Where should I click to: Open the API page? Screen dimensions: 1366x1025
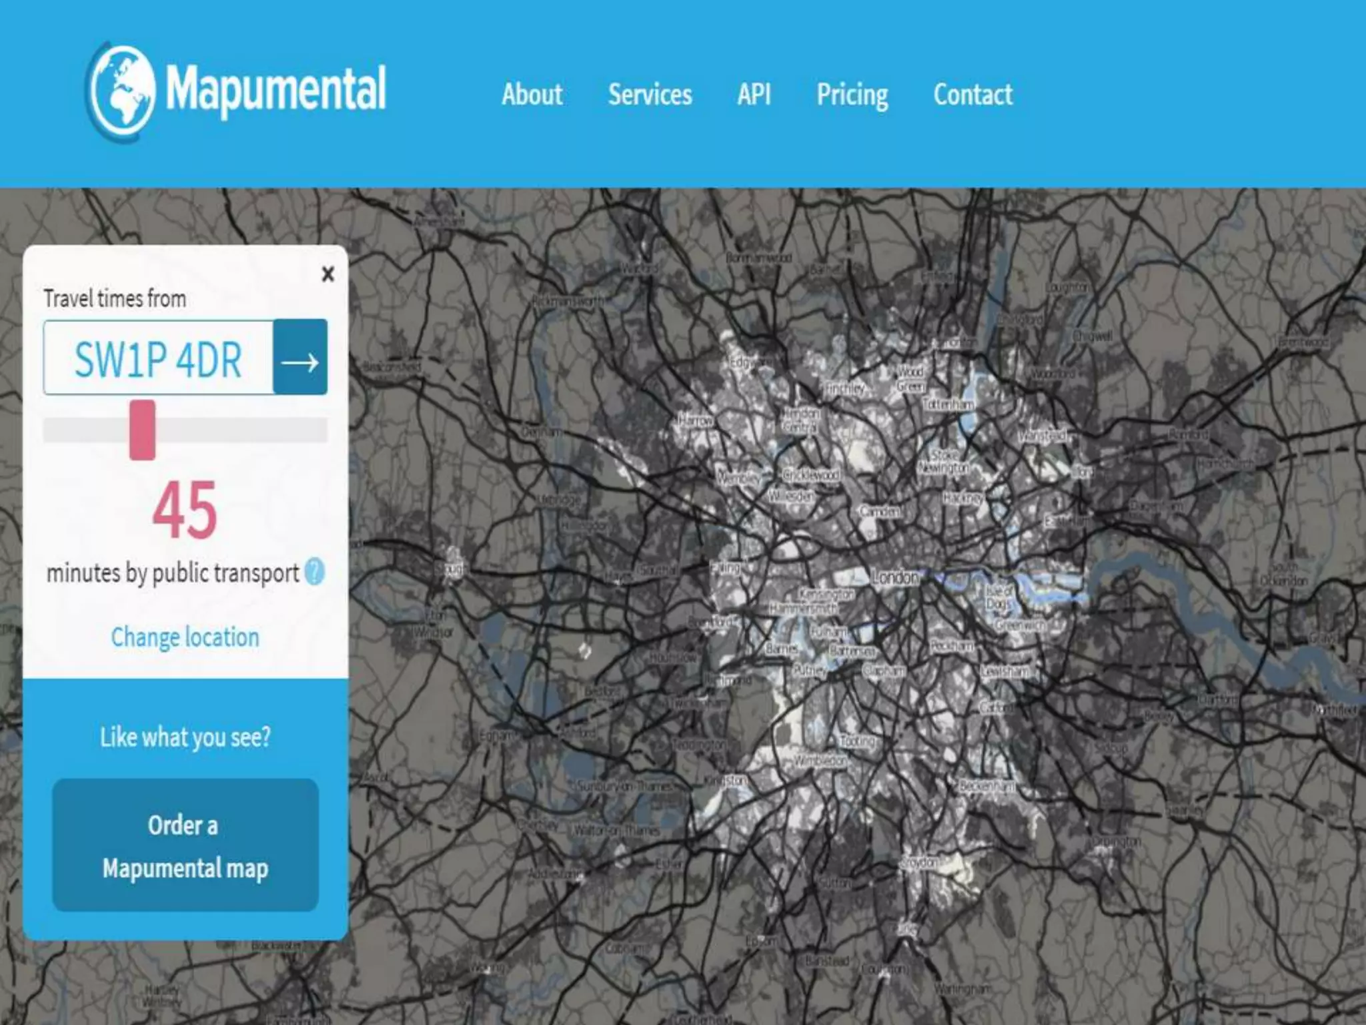[x=754, y=95]
